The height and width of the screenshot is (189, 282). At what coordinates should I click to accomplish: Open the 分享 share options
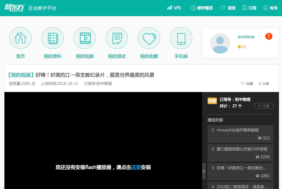(x=264, y=84)
